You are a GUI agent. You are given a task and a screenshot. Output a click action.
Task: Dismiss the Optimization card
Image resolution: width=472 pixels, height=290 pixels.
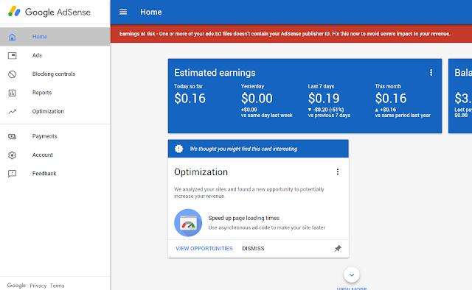pos(253,249)
